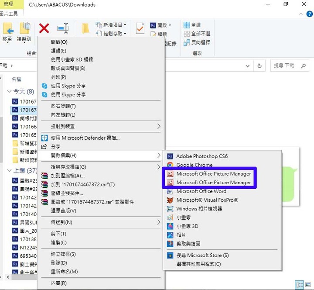The image size is (314, 290).
Task: Click 重新命名(M) entry
Action: coord(101,272)
